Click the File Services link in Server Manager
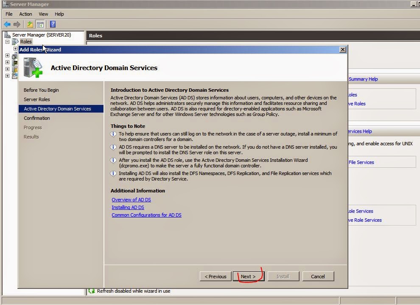The width and height of the screenshot is (420, 305). [x=361, y=162]
